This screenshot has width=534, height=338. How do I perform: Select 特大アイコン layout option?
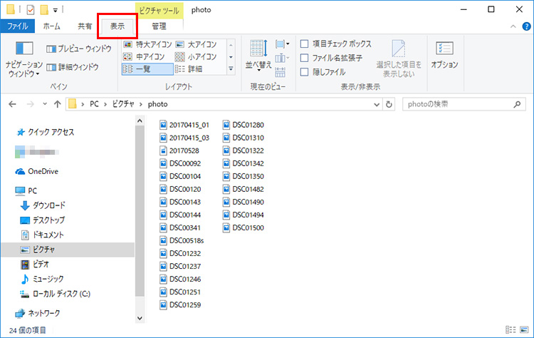click(x=147, y=44)
